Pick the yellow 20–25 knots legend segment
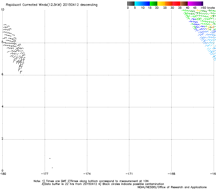Image resolution: width=216 pixels, height=189 pixels. pos(161,3)
